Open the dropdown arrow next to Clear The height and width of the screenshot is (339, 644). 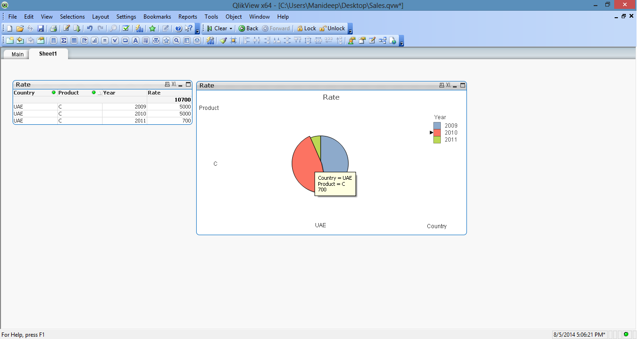[x=231, y=29]
